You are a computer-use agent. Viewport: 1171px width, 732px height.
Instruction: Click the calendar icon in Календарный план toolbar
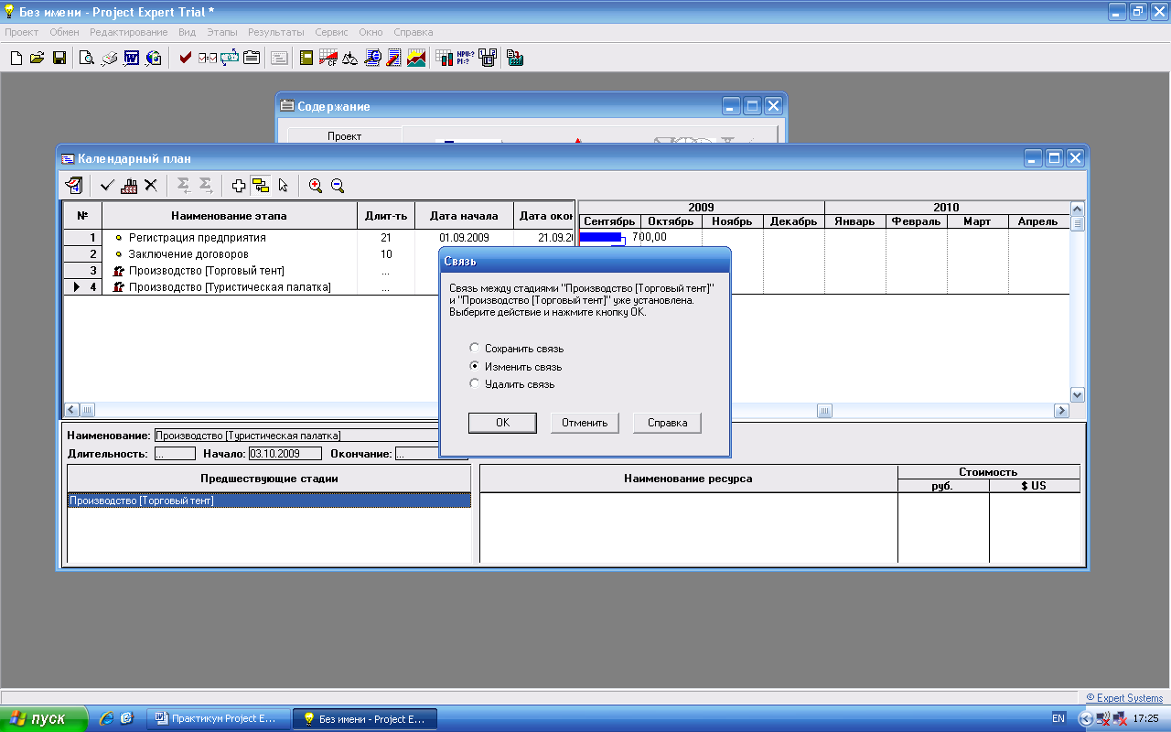coord(75,185)
